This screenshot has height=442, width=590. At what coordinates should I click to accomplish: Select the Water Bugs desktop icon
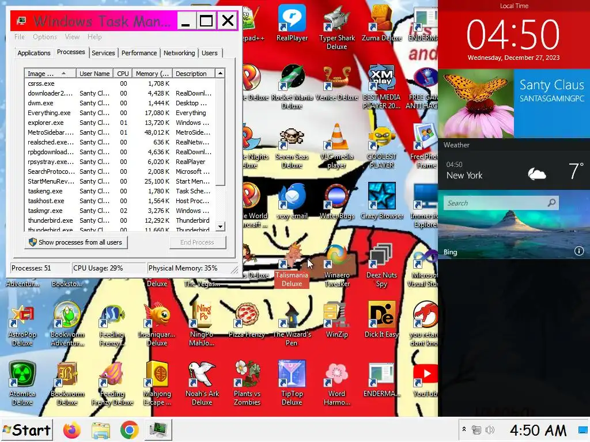[x=336, y=201]
